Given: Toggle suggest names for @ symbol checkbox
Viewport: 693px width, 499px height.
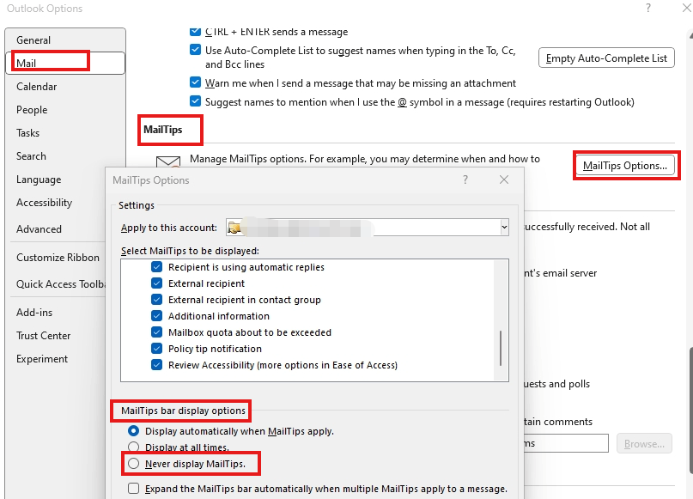Looking at the screenshot, I should click(195, 101).
